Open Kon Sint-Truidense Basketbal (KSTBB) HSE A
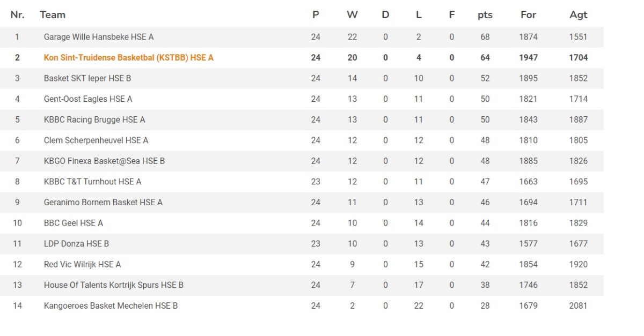The width and height of the screenshot is (644, 336). coord(129,58)
